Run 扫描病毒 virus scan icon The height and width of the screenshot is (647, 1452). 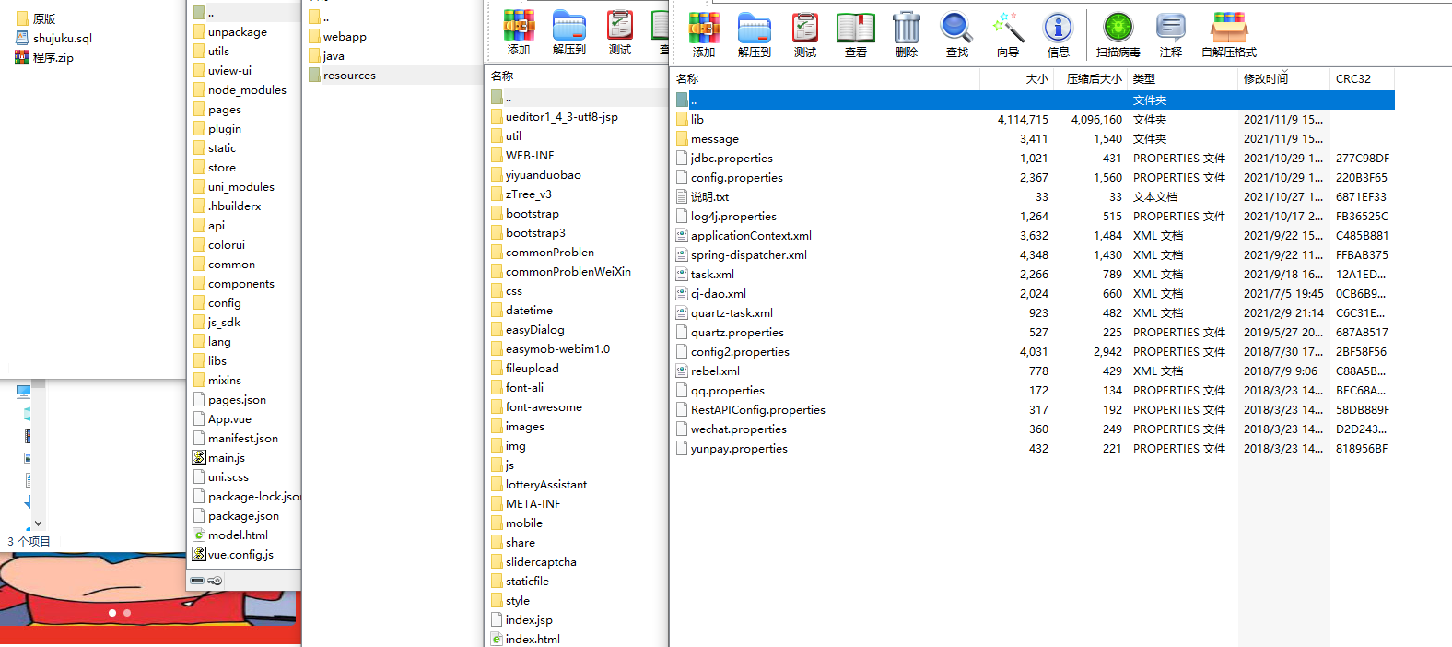point(1118,34)
